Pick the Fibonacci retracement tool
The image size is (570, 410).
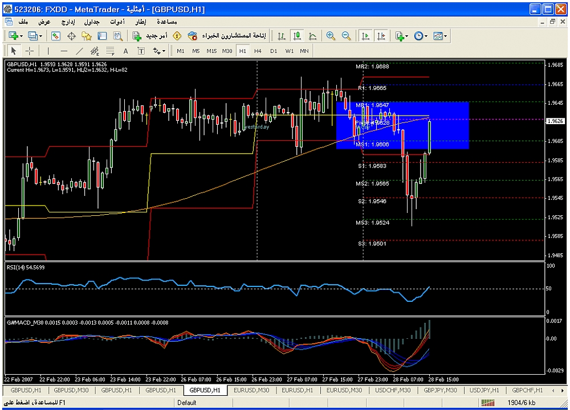(110, 51)
